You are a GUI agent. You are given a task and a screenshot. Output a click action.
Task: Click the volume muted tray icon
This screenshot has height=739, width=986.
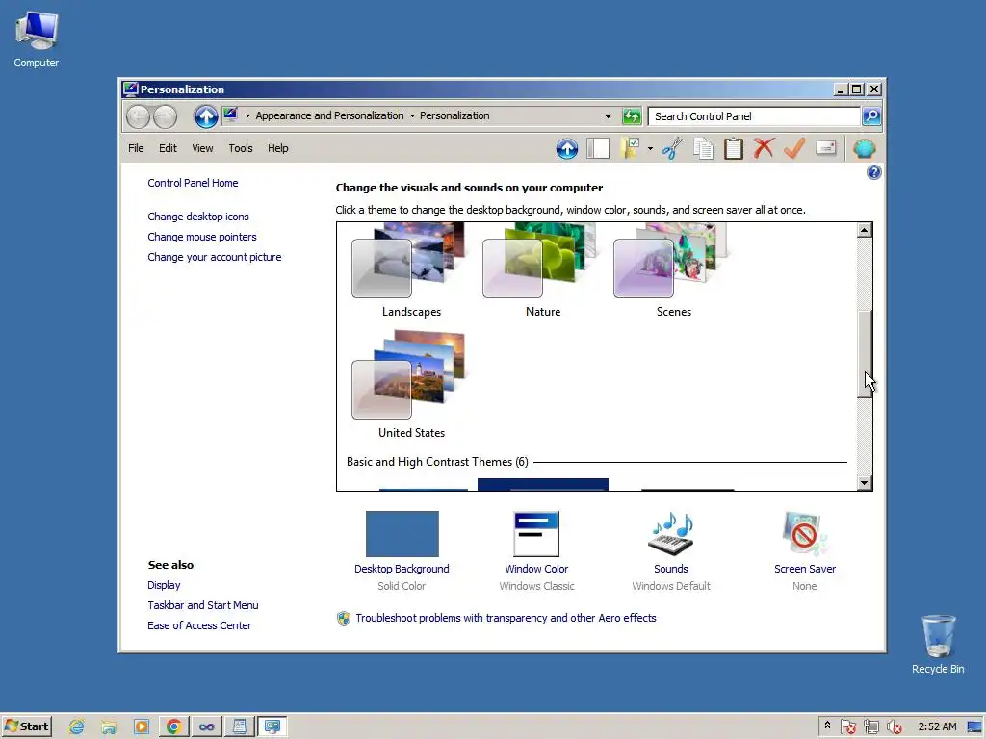coord(894,727)
